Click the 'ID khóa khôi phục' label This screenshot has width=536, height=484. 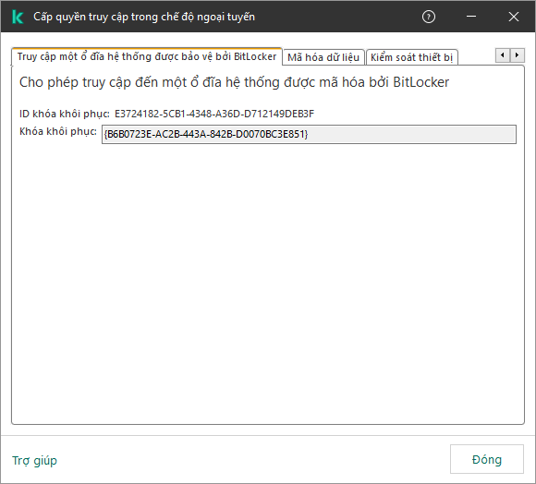point(65,114)
